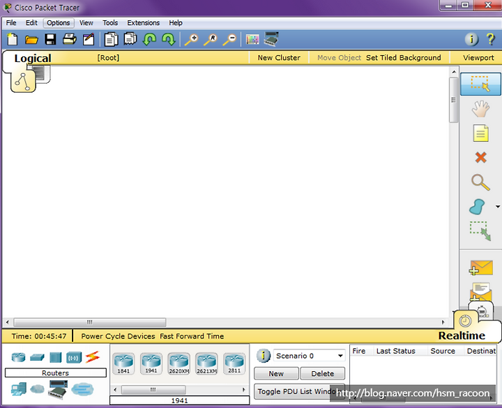Choose the Draw Polygon shape tool
502x408 pixels.
tap(477, 207)
